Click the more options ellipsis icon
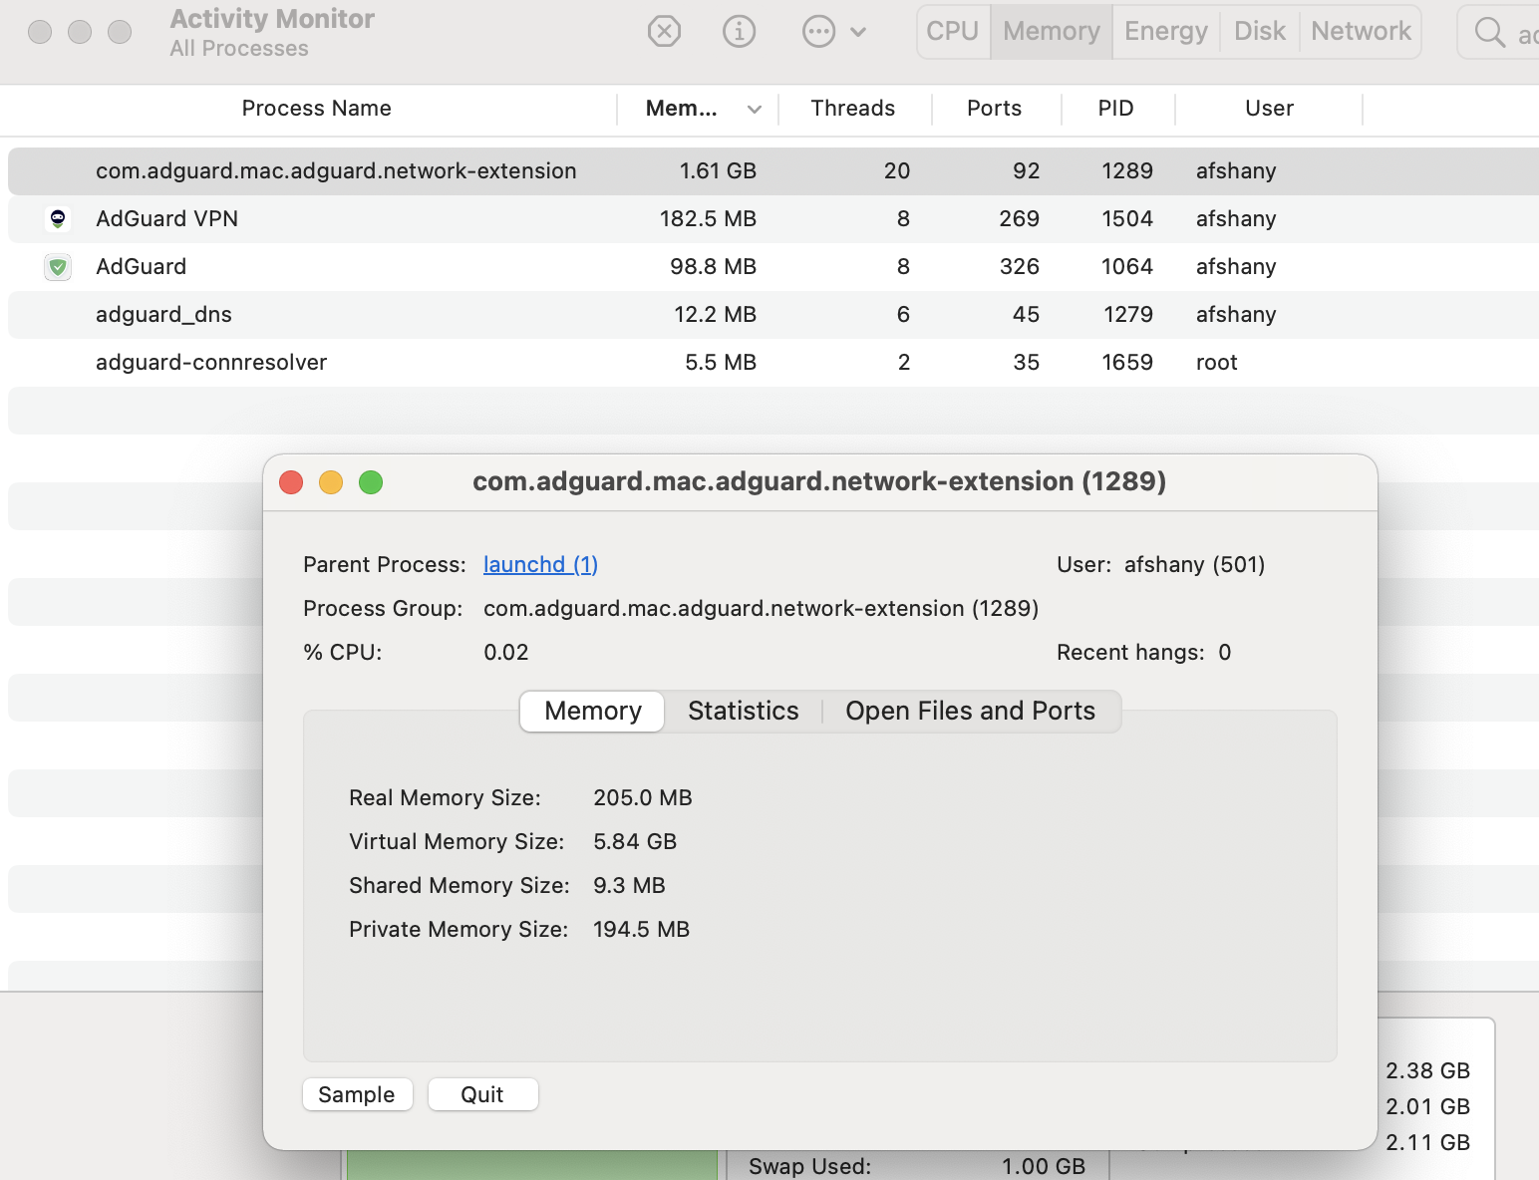 pos(817,31)
